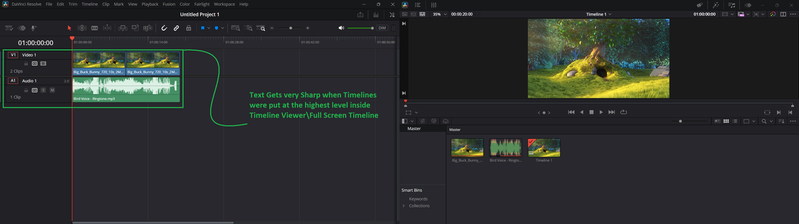Toggle Auto Track Selector on Video 1
The width and height of the screenshot is (799, 224).
pos(35,63)
